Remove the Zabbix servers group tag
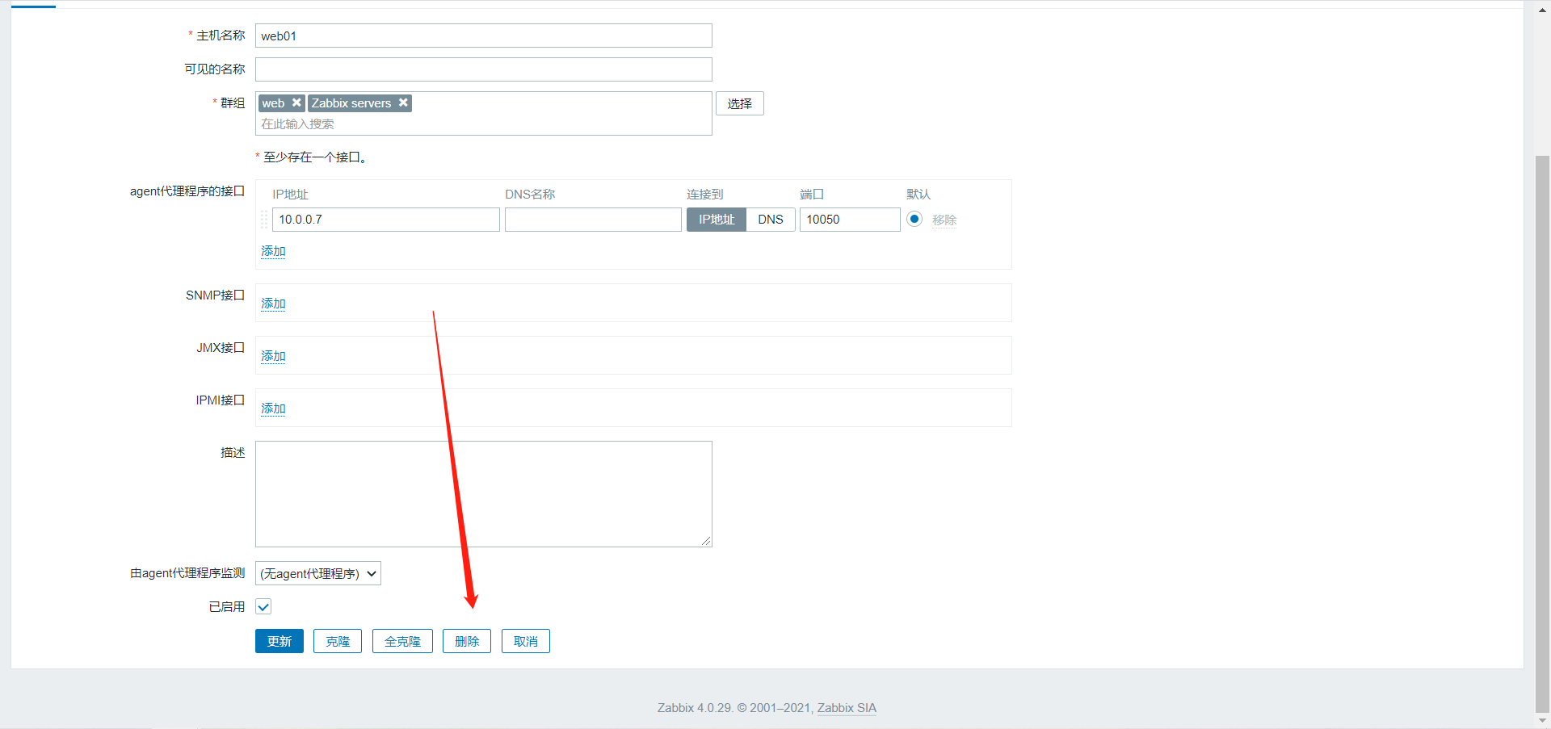The width and height of the screenshot is (1551, 729). click(x=403, y=103)
